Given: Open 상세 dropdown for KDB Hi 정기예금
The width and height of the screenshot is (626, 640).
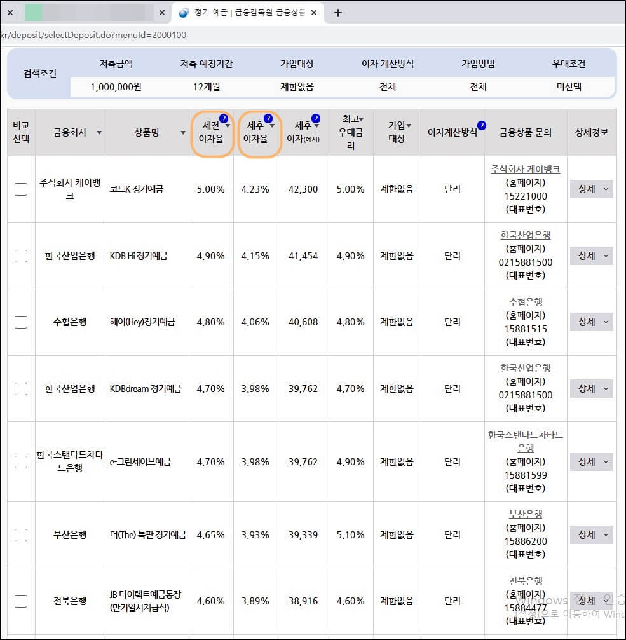Looking at the screenshot, I should [x=591, y=255].
